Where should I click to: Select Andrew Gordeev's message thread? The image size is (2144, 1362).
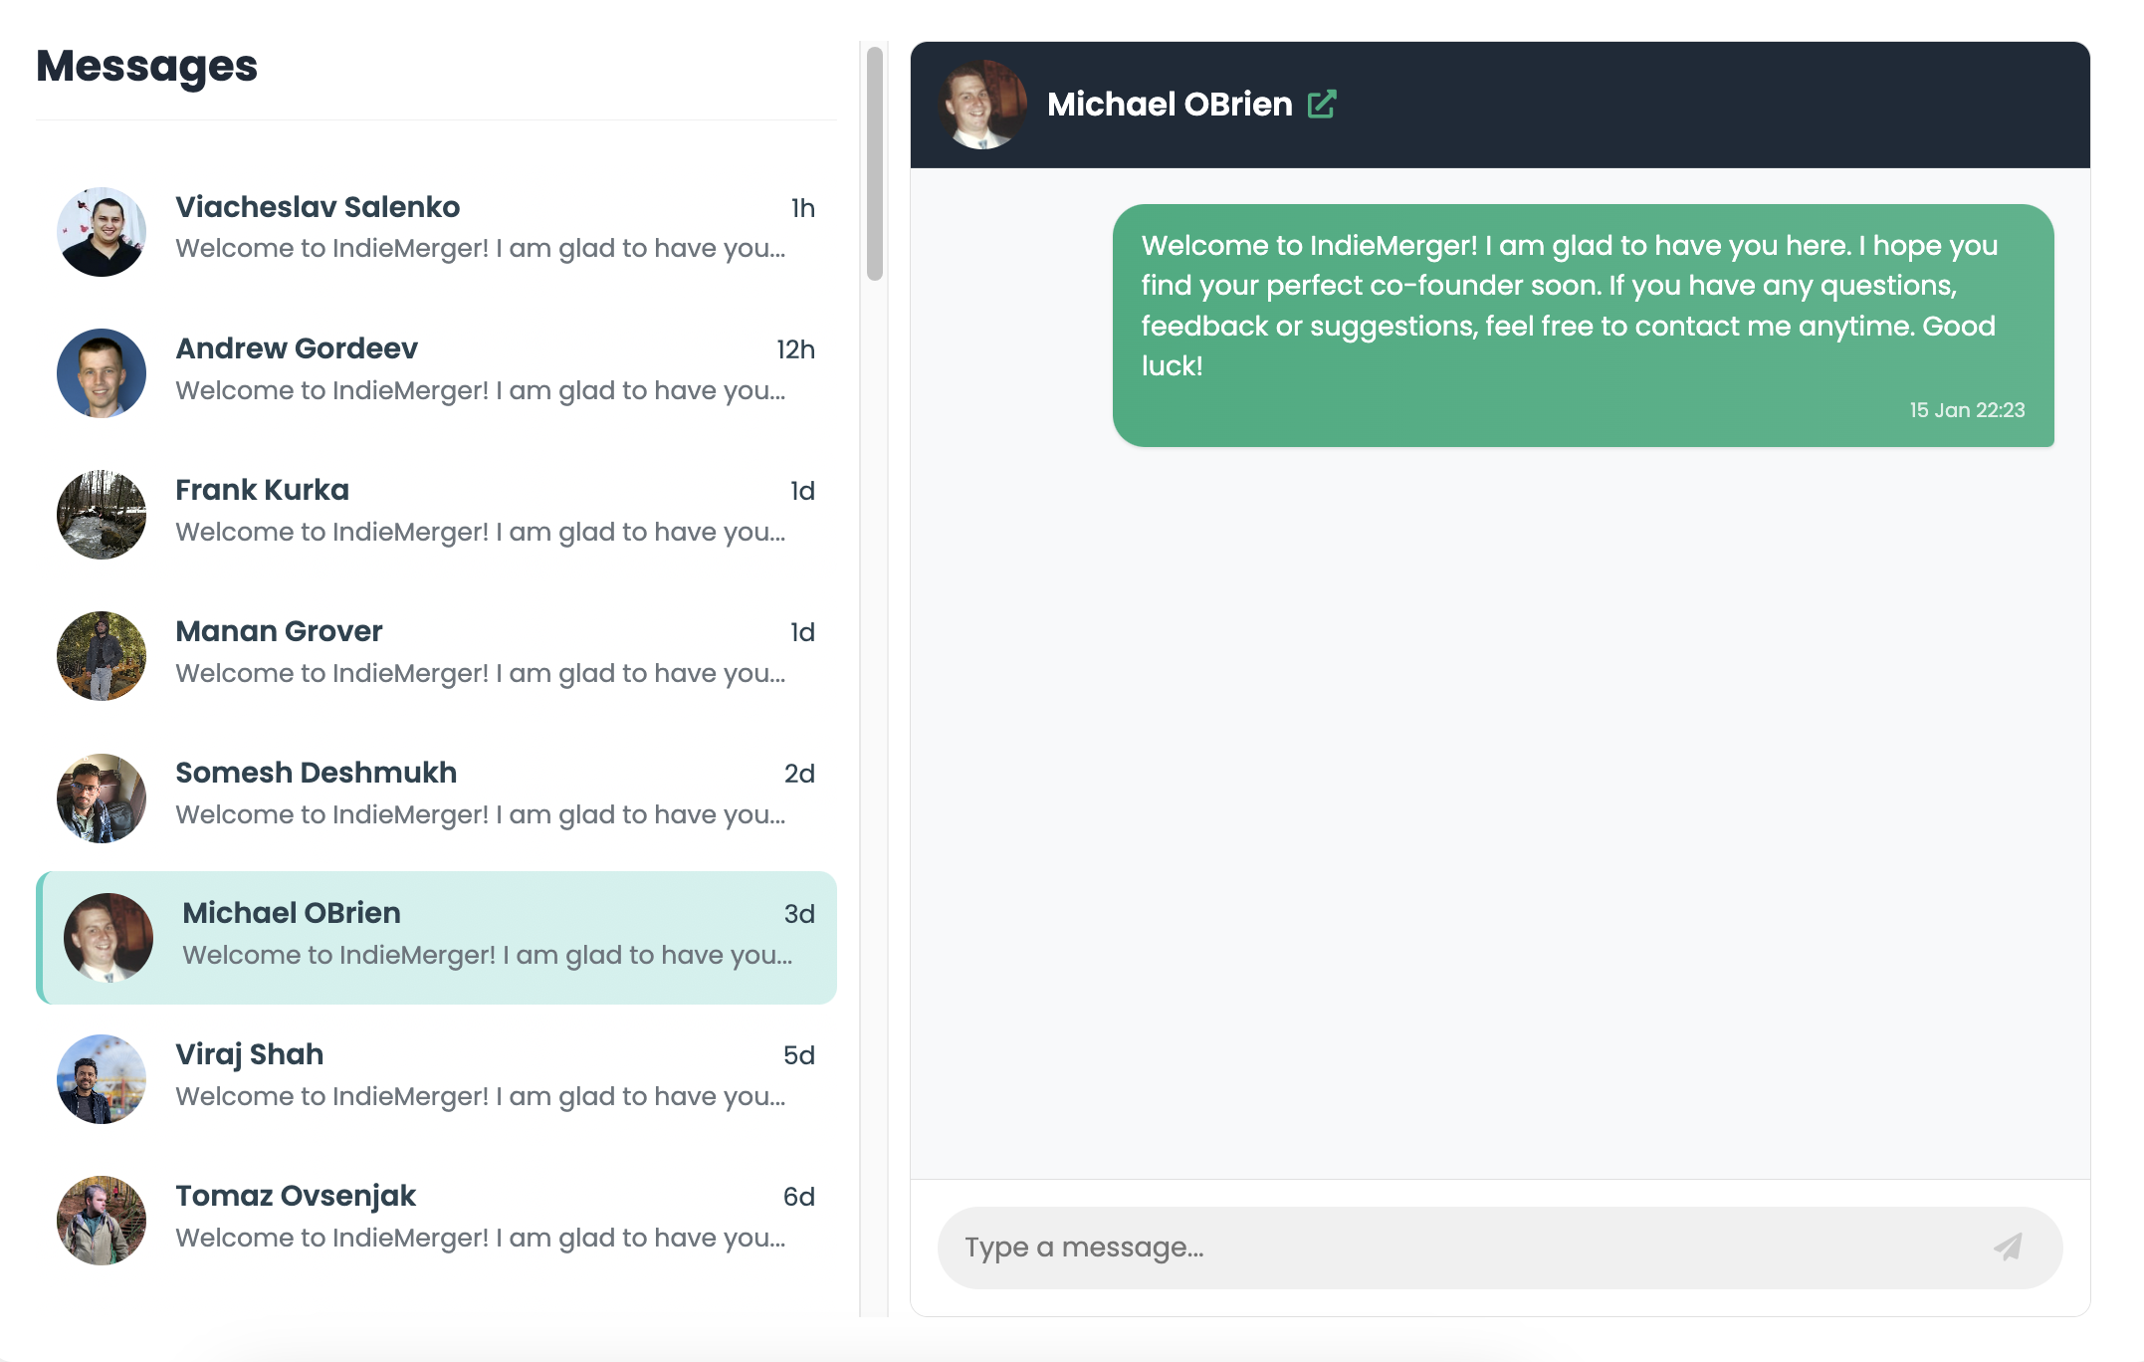point(438,370)
